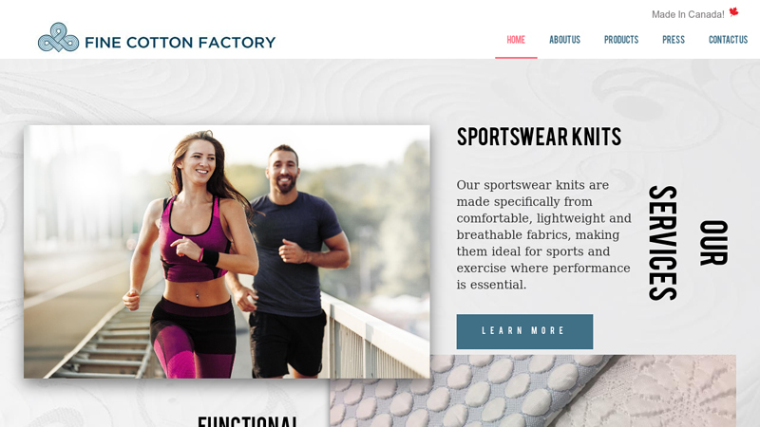Screen dimensions: 760x427
Task: Select the Made In Canada text
Action: (688, 14)
